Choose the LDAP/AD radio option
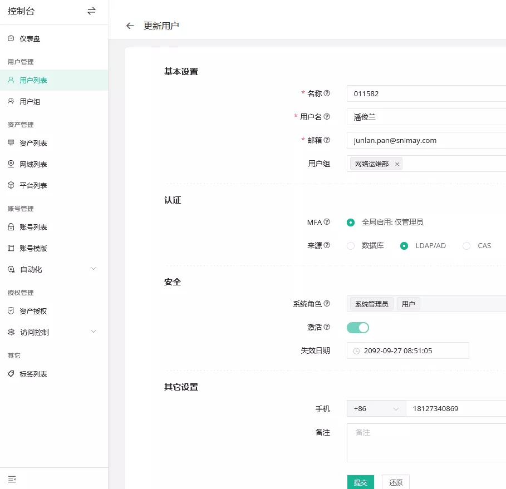506x489 pixels. click(404, 246)
